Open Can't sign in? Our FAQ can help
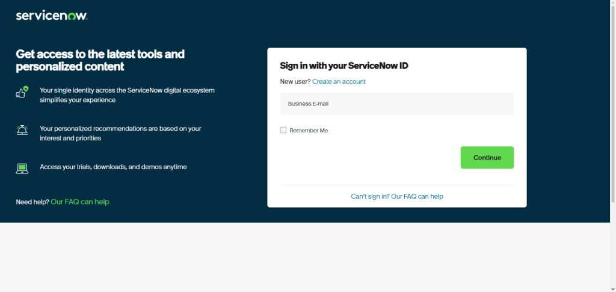616x292 pixels. coord(397,196)
